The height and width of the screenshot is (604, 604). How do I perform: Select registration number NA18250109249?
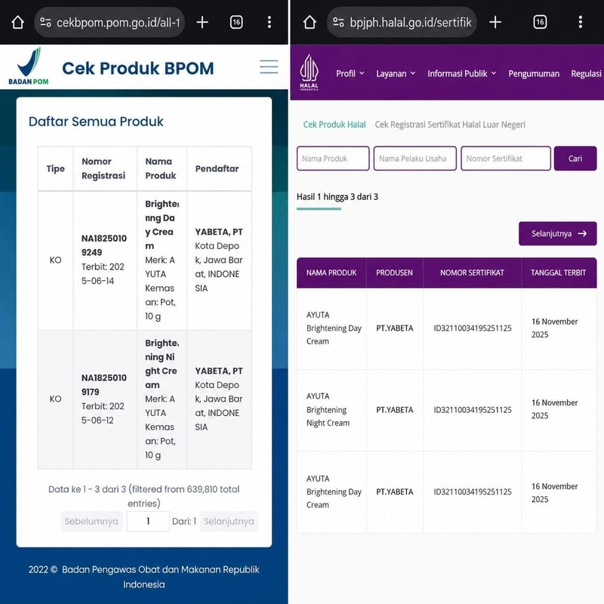pos(104,245)
